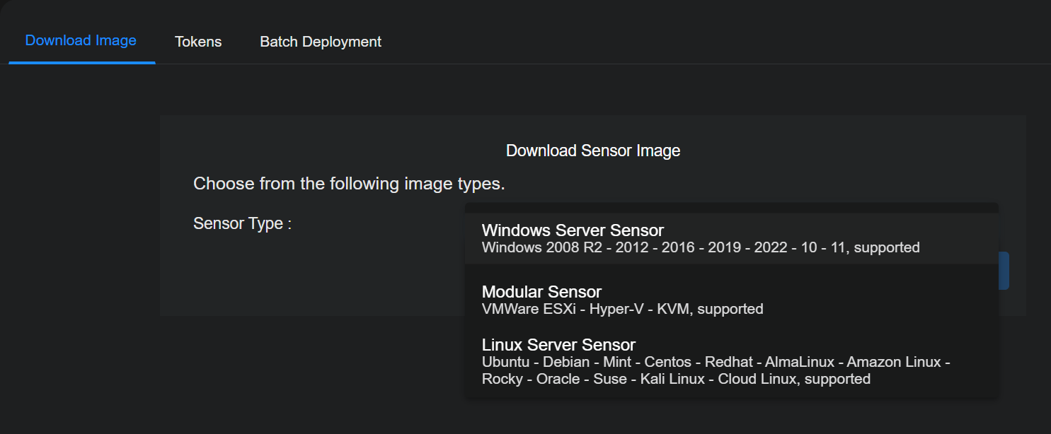
Task: Click the empty card area right of the heading
Action: [x=849, y=151]
